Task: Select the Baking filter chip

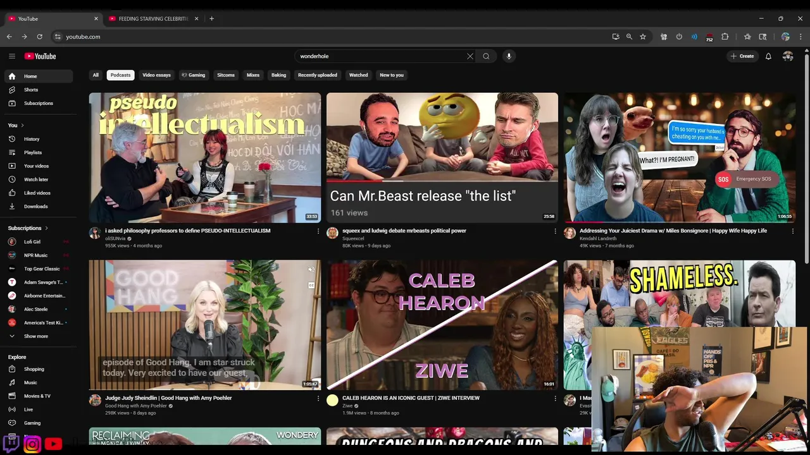Action: click(x=278, y=75)
